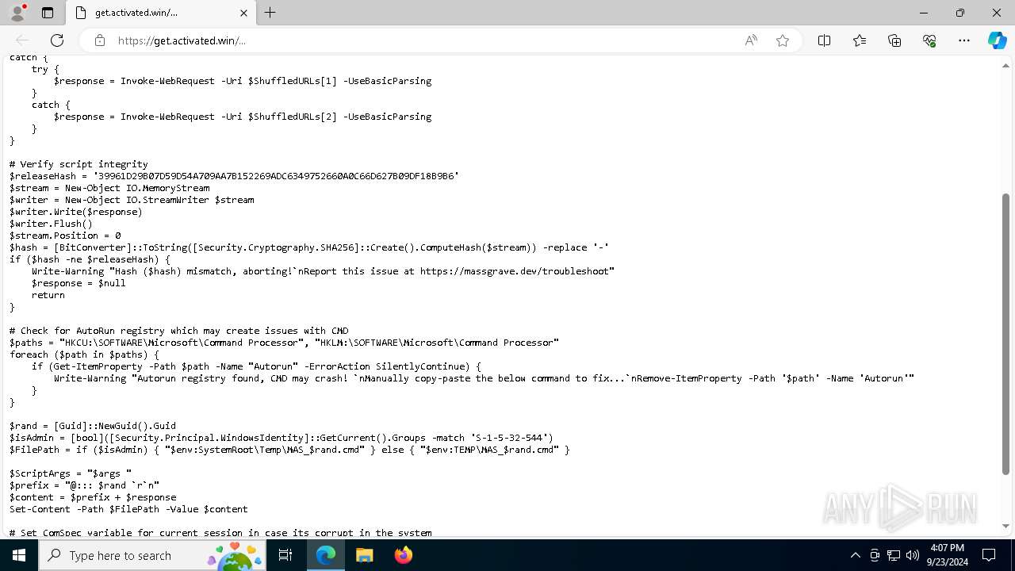Open the notification center

(x=989, y=555)
